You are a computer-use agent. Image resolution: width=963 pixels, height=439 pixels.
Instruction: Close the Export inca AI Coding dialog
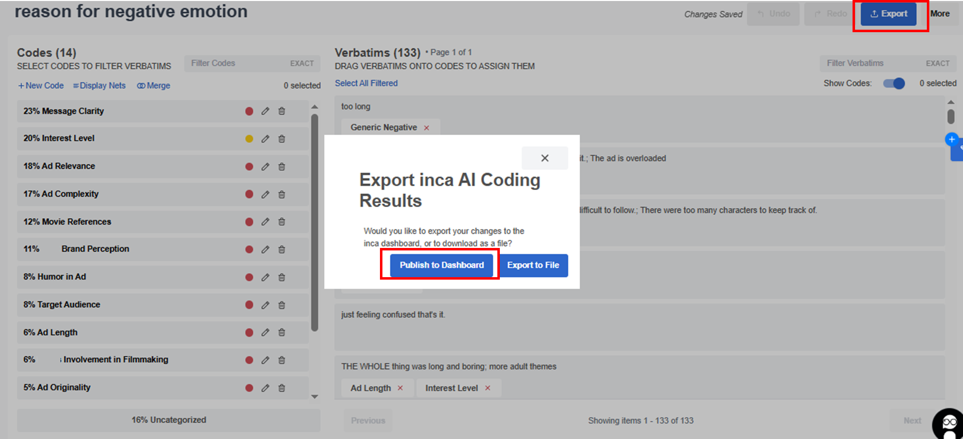tap(544, 158)
